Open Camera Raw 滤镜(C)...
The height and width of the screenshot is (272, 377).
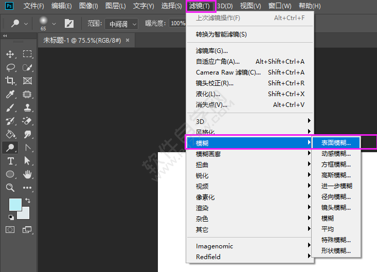click(249, 72)
